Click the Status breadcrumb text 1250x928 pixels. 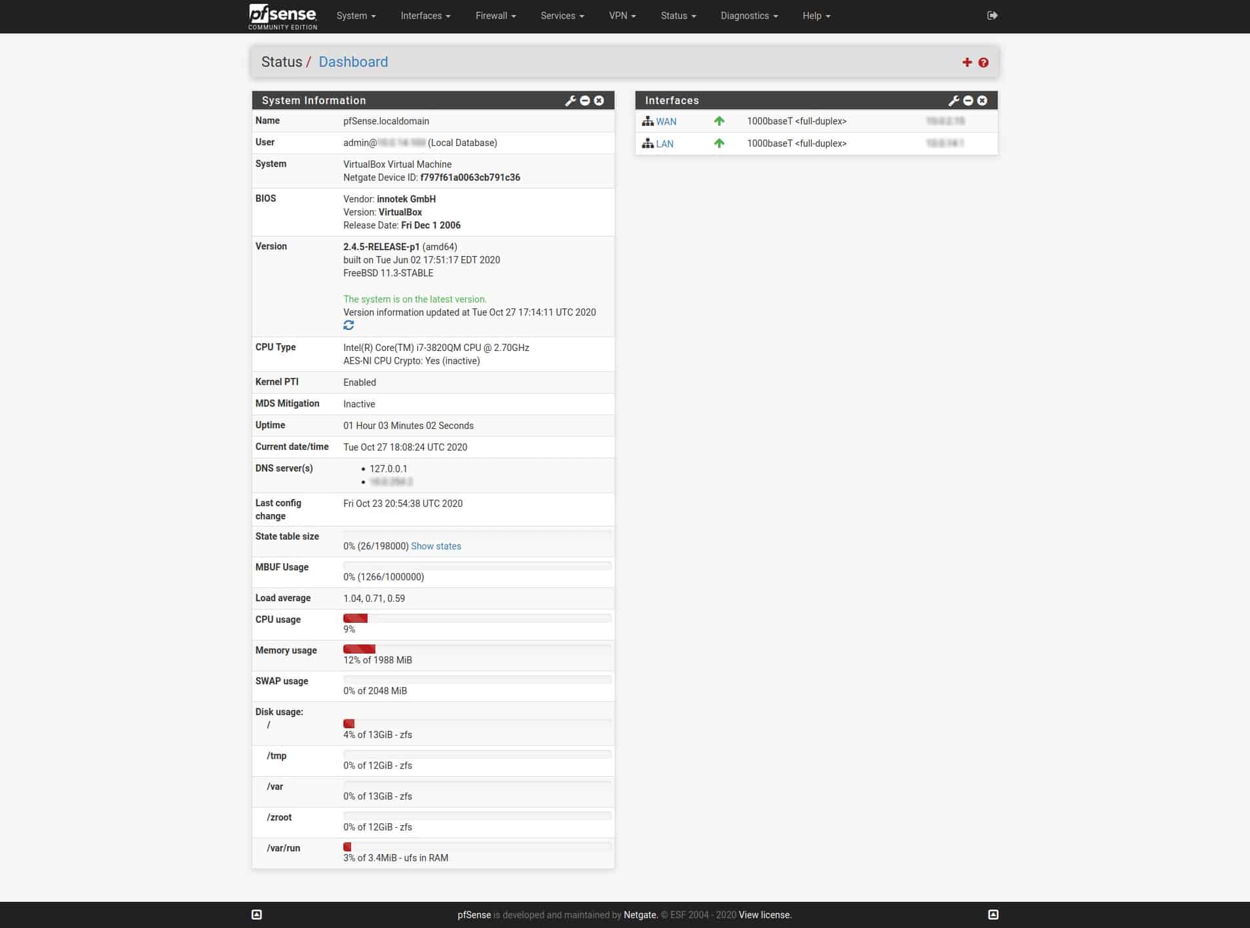(282, 62)
